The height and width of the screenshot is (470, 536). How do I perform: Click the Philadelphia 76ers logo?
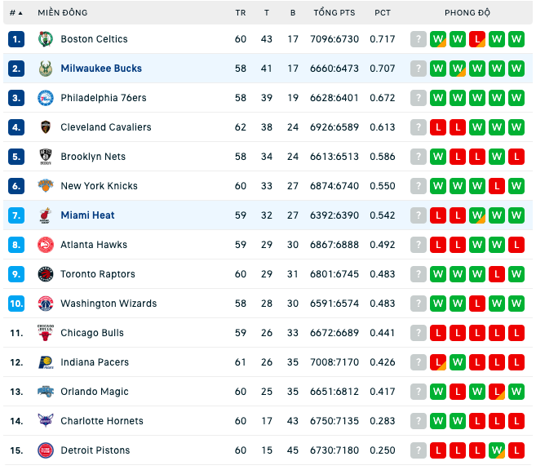(x=45, y=98)
